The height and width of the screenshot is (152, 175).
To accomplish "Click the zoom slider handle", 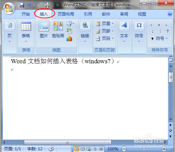I will pos(144,149).
